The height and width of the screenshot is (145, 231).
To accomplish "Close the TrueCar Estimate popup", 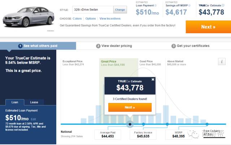I will pos(153,80).
